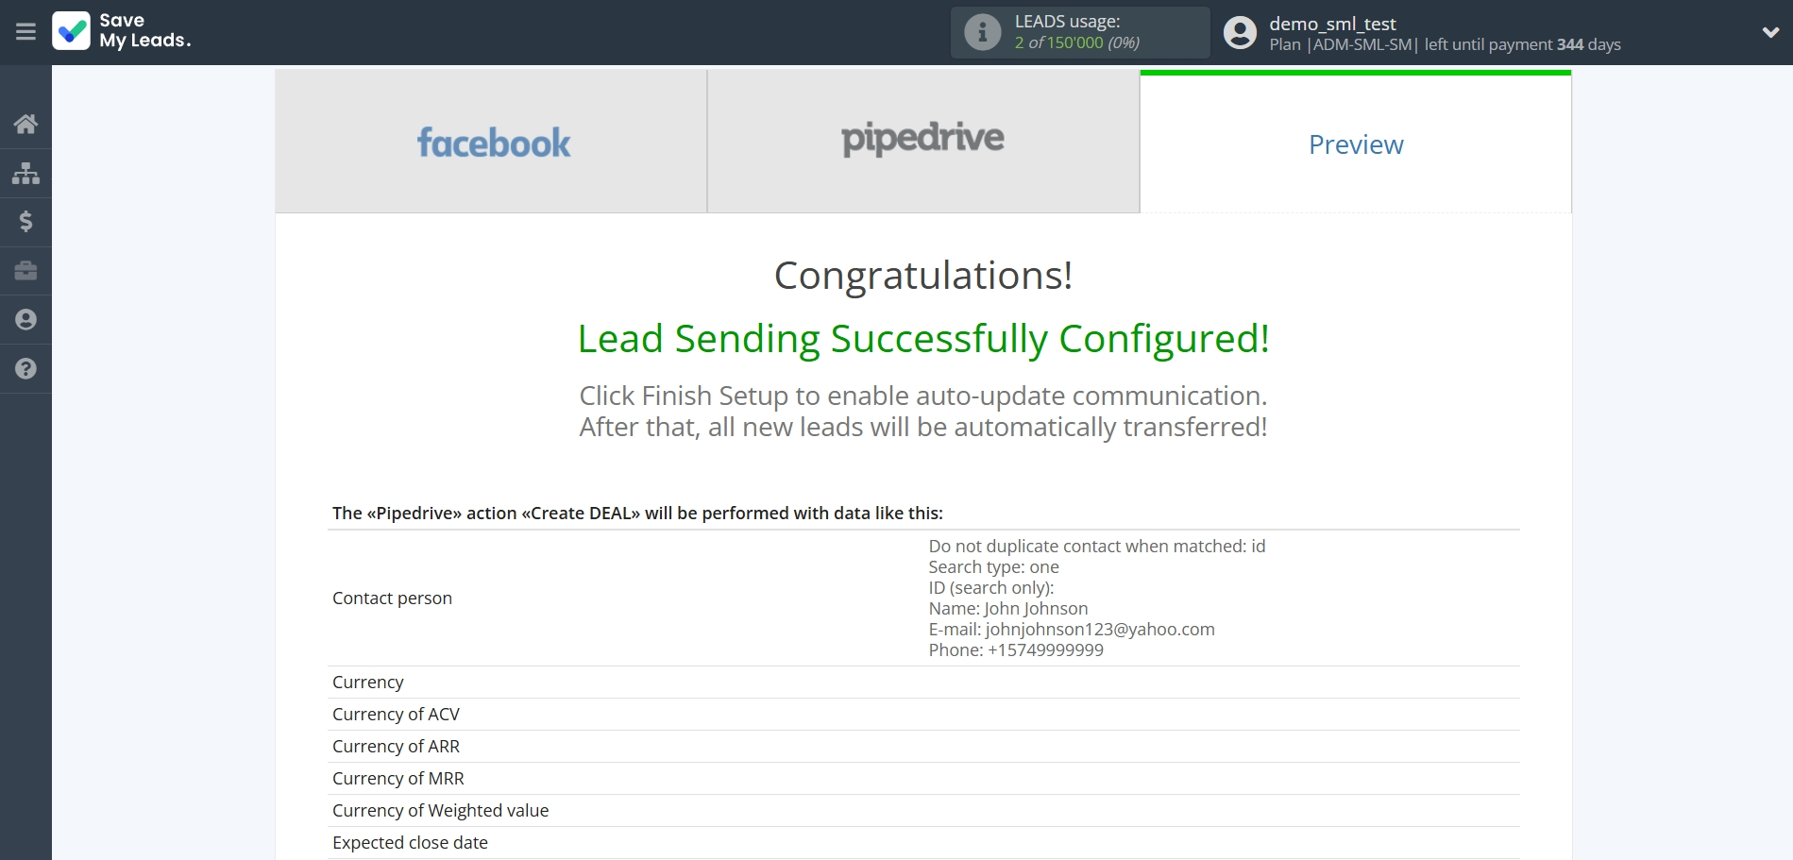Click the demo_sml_test account name

pyautogui.click(x=1332, y=24)
